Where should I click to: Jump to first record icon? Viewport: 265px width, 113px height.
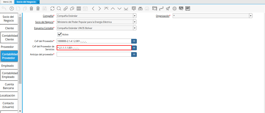tap(106, 9)
